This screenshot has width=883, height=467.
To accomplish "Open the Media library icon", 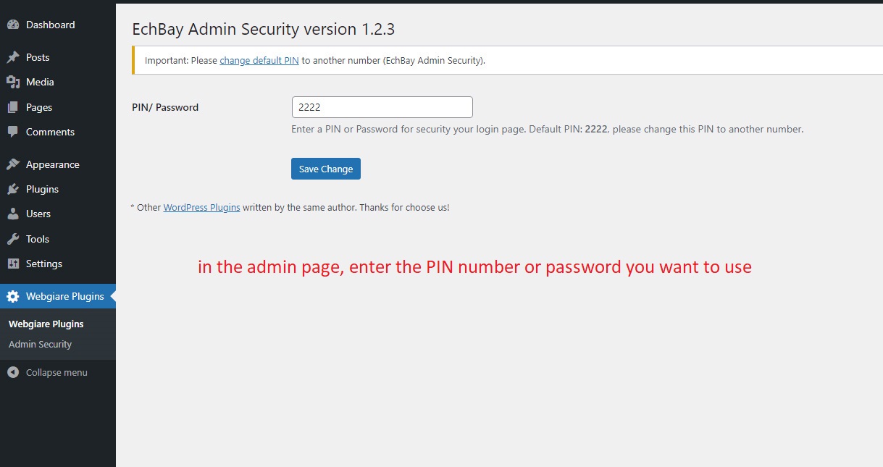I will (x=13, y=82).
